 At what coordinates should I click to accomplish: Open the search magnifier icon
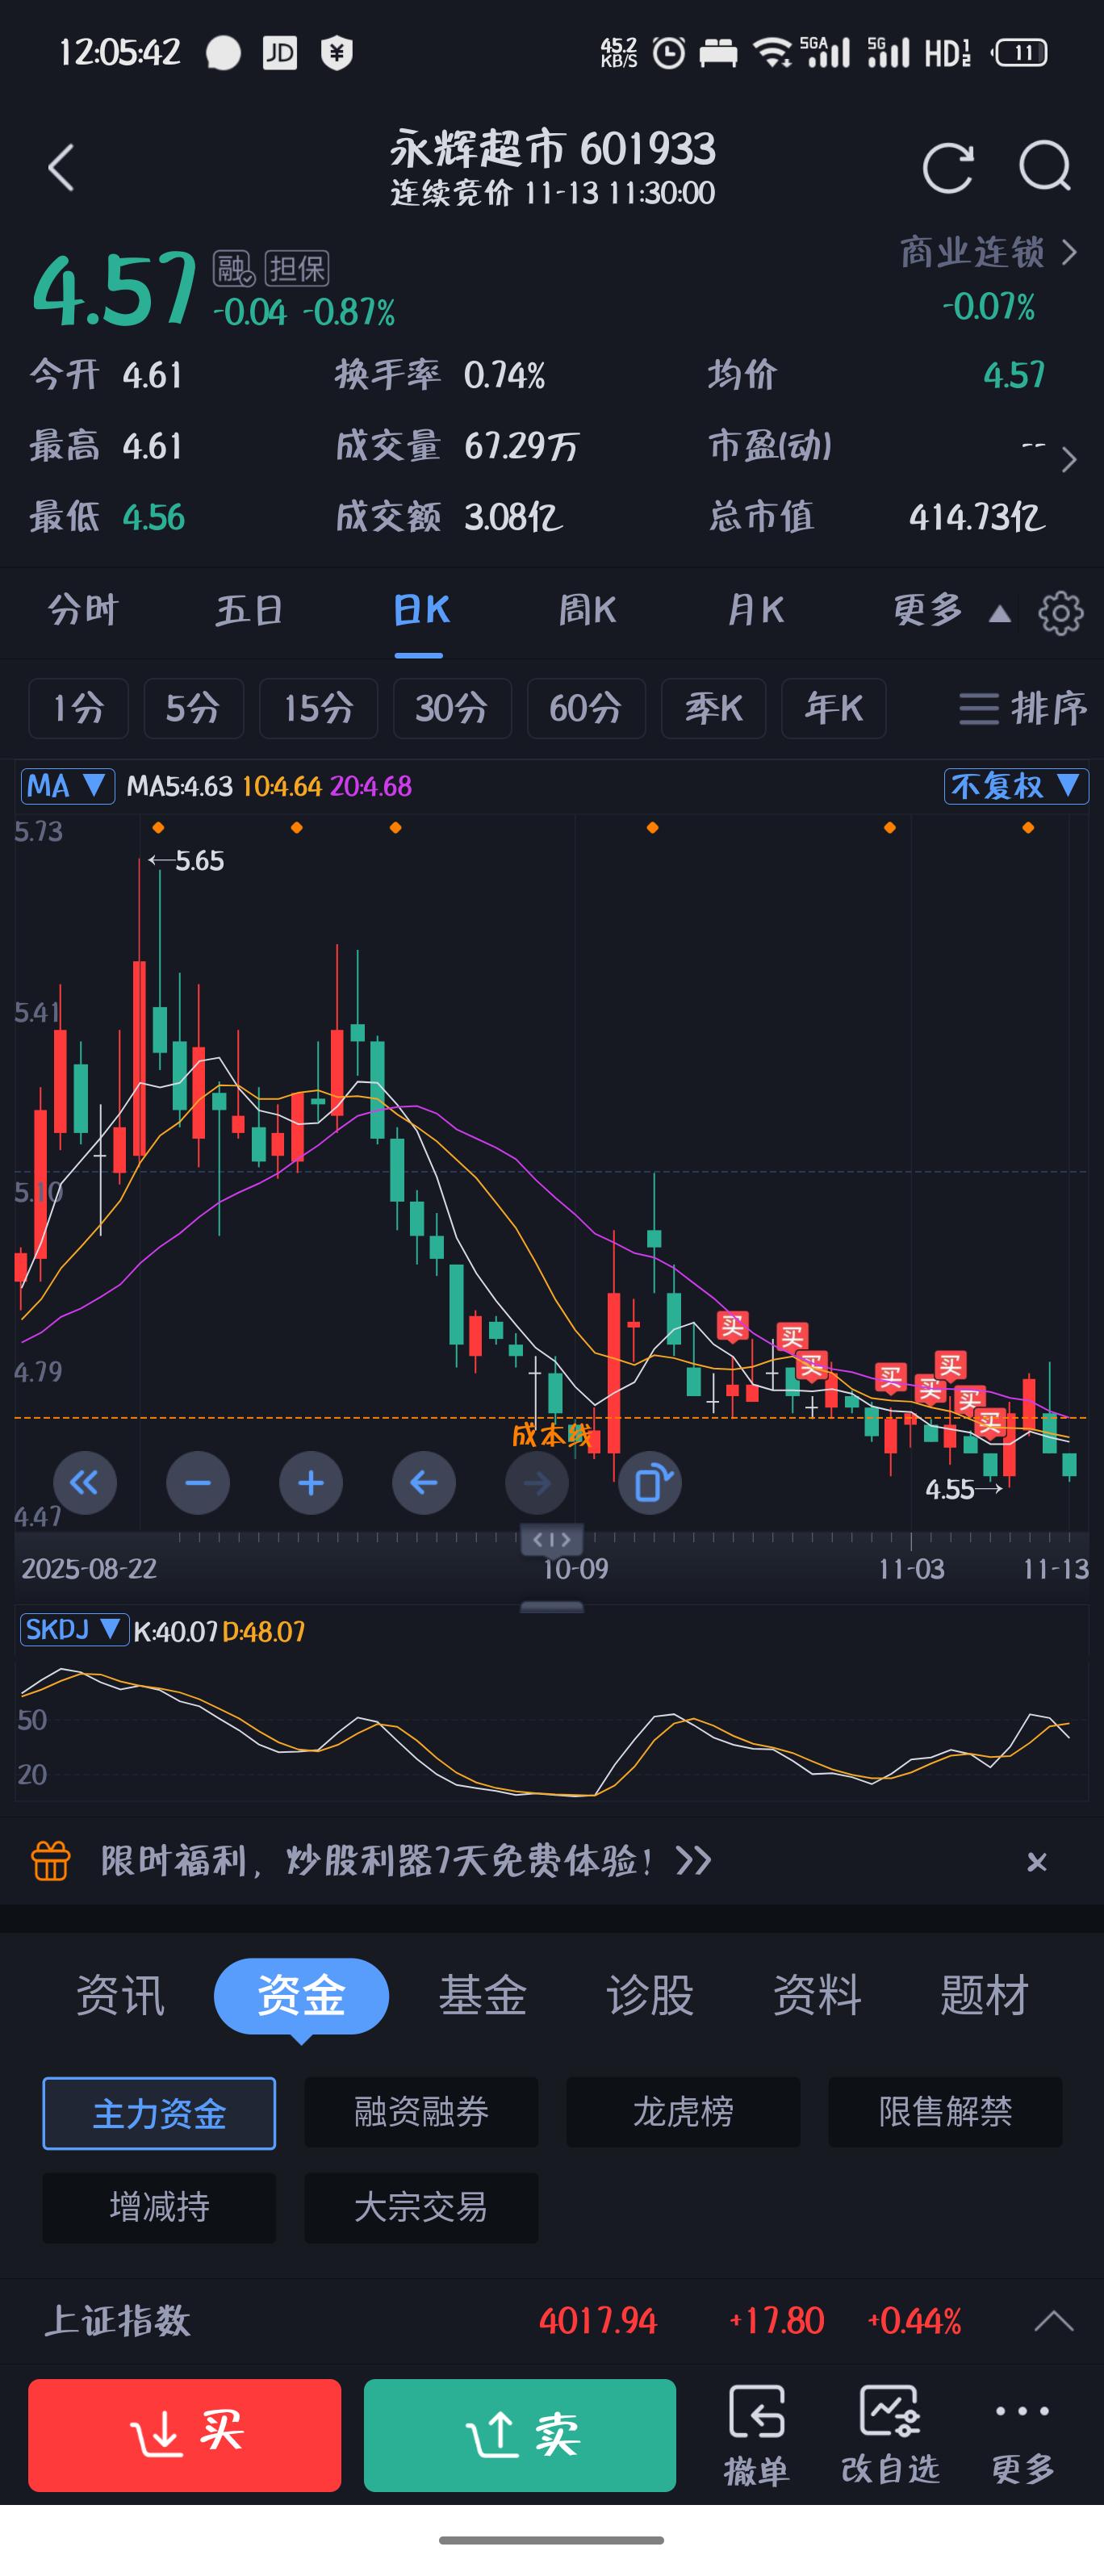(1045, 167)
